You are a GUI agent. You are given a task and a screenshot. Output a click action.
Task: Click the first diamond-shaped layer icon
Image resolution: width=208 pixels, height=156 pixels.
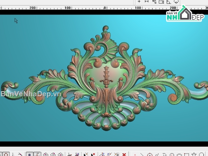click(46, 154)
